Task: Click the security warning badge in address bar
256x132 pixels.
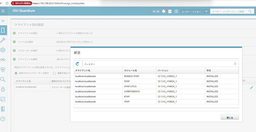Action: (x=21, y=3)
